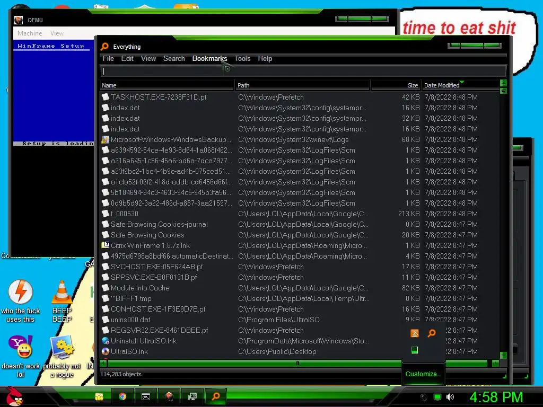Click the round dark tray icon

423,397
